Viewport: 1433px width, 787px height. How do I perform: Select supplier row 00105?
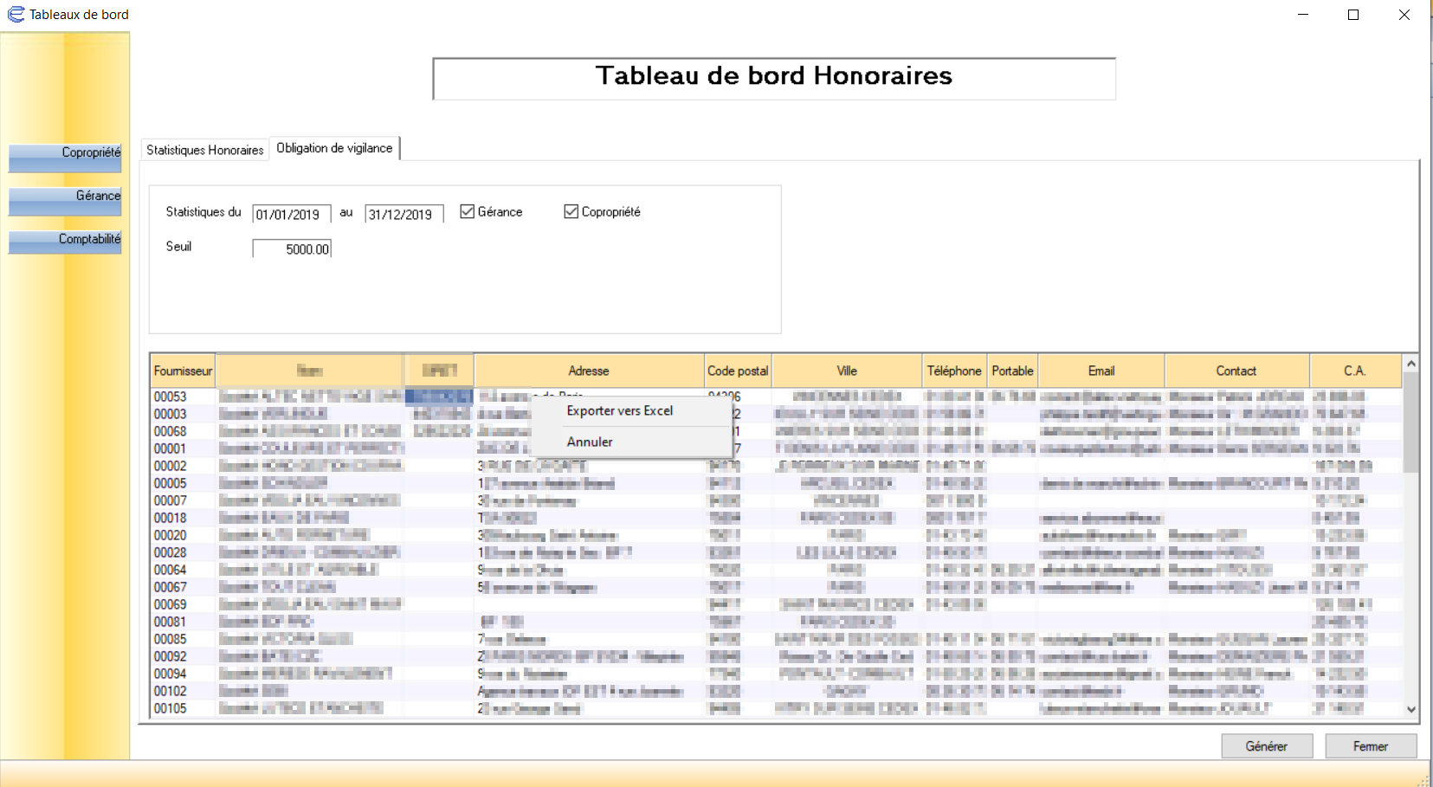point(776,708)
